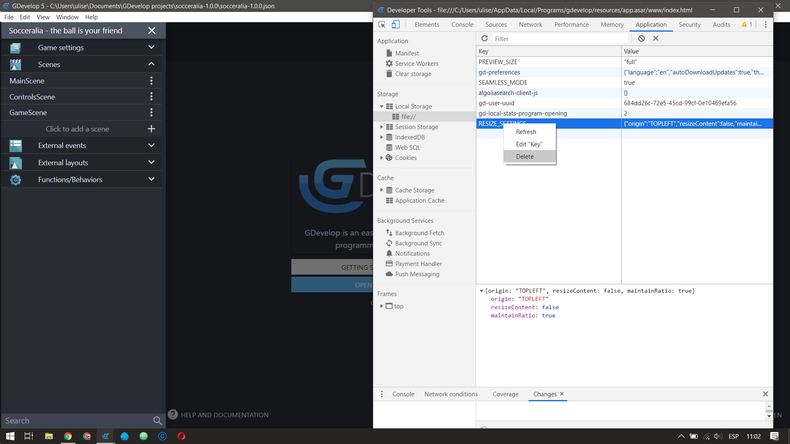This screenshot has width=790, height=444.
Task: Collapse the Local Storage tree node
Action: 381,106
